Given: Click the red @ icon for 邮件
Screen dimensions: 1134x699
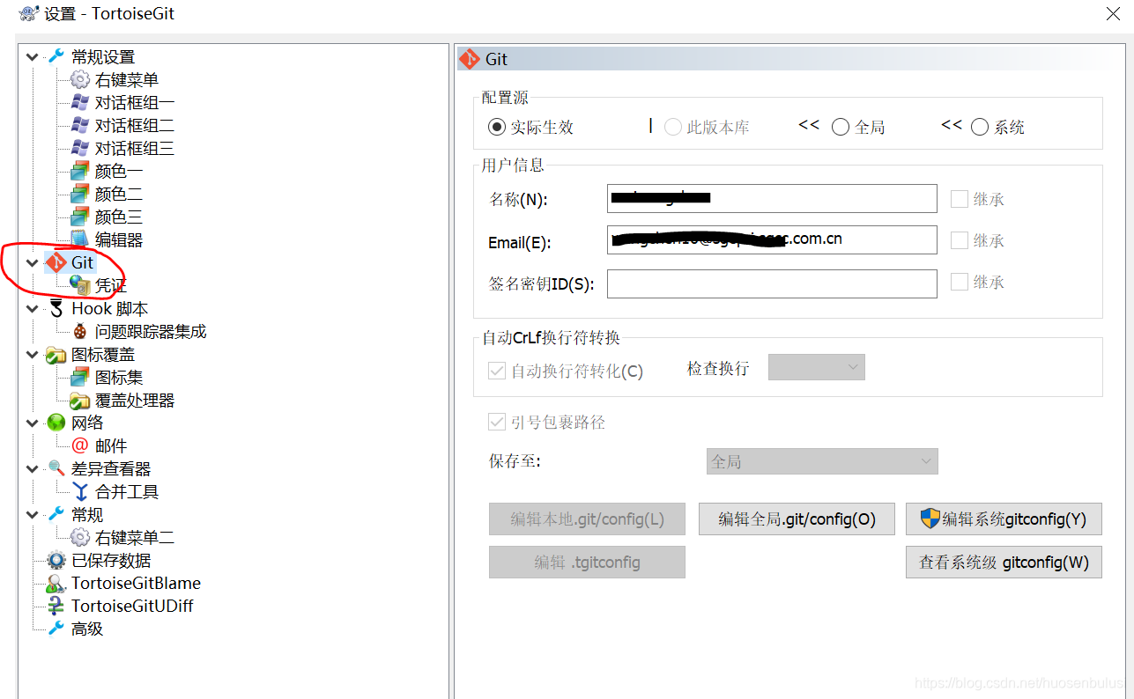Looking at the screenshot, I should pos(80,446).
